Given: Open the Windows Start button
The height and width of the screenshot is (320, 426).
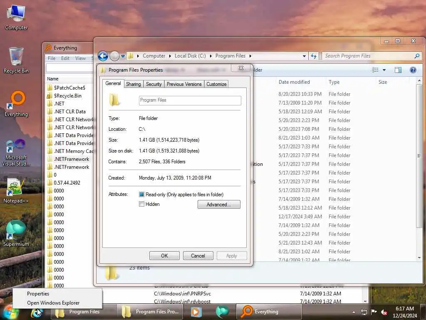Looking at the screenshot, I should click(11, 312).
